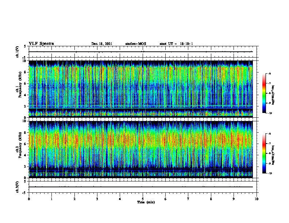The height and width of the screenshot is (223, 289).
Task: Click the "-6" tick on ch.1 color bar
Action: click(x=269, y=73)
